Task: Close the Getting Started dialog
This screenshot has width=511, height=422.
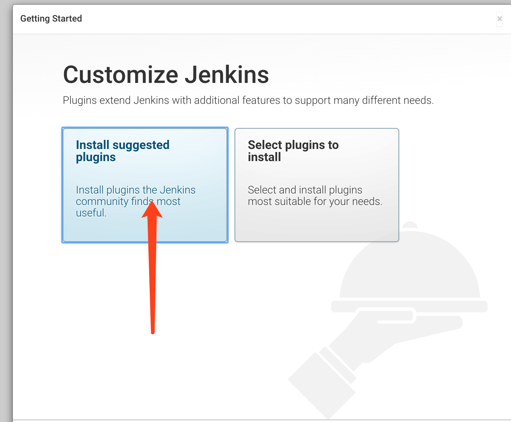Action: (500, 19)
